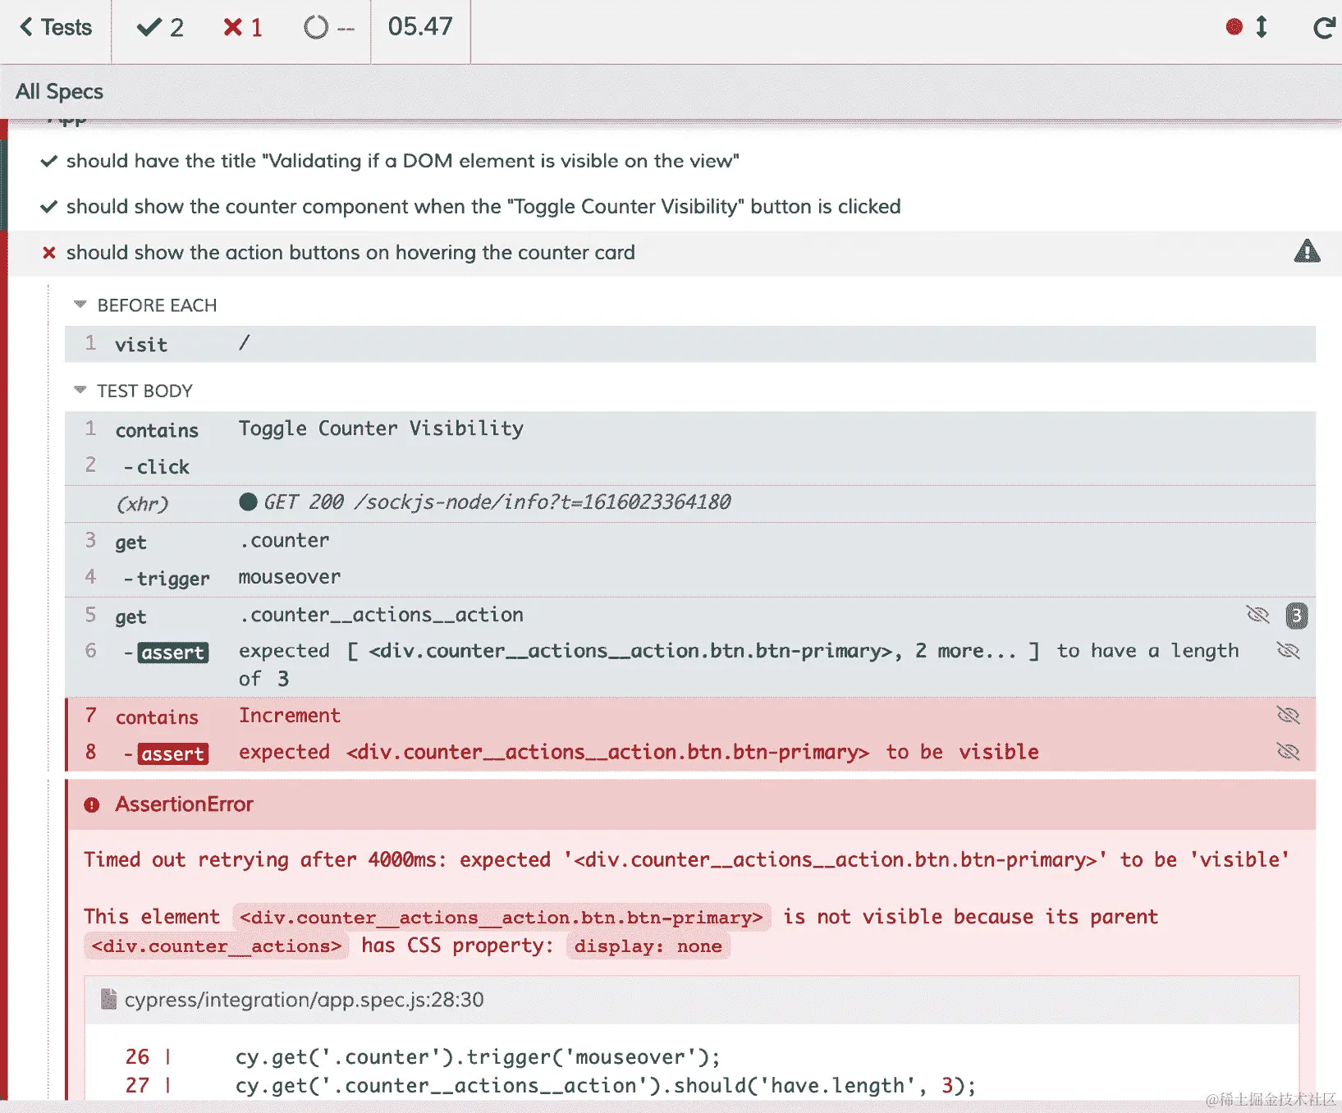The image size is (1342, 1113).
Task: Click the div.counter__actions parent tag
Action: point(217,946)
